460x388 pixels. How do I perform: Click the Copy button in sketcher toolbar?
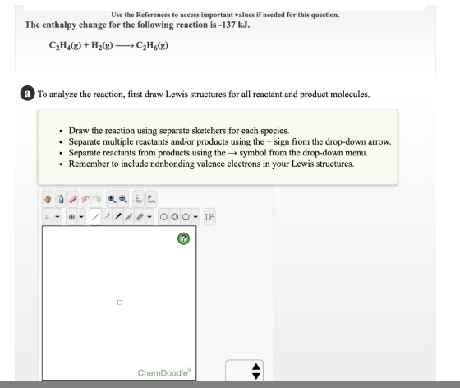pos(138,199)
